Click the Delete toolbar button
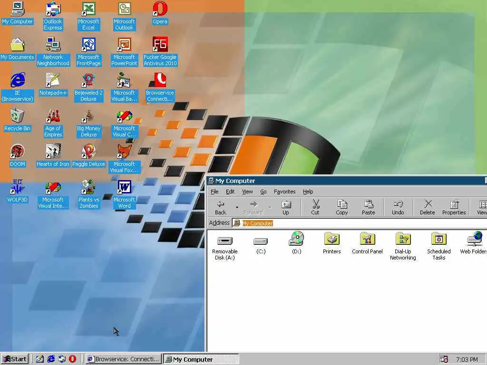This screenshot has width=487, height=365. coord(428,208)
